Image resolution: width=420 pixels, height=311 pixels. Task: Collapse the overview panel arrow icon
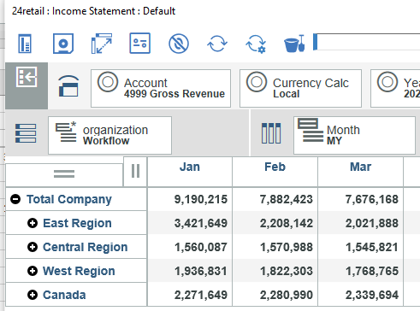point(27,77)
